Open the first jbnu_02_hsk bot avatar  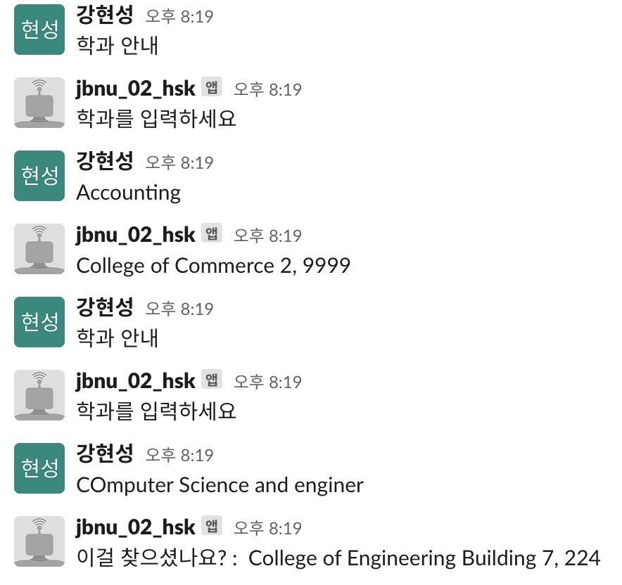coord(39,103)
